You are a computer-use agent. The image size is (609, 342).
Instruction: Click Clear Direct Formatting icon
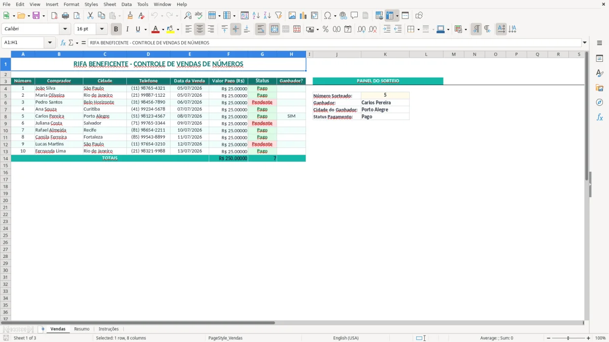[x=142, y=16]
